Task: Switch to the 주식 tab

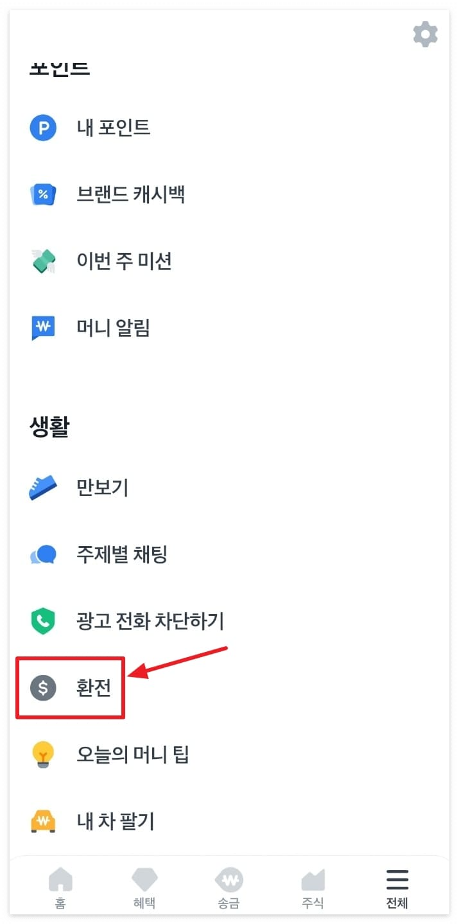Action: tap(313, 886)
